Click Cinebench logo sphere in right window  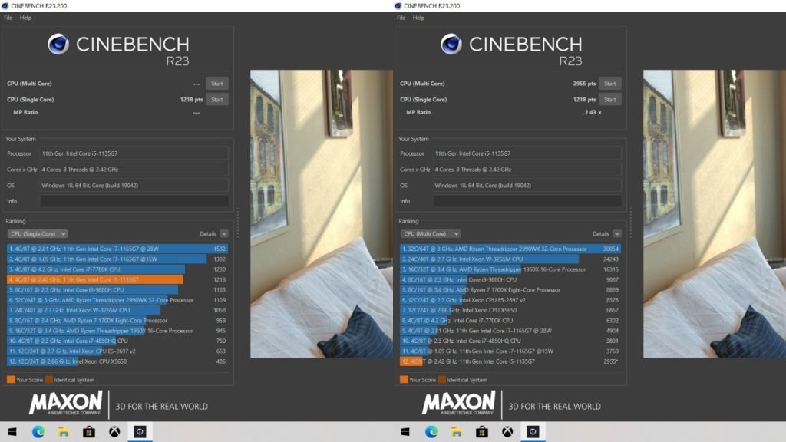(x=451, y=44)
